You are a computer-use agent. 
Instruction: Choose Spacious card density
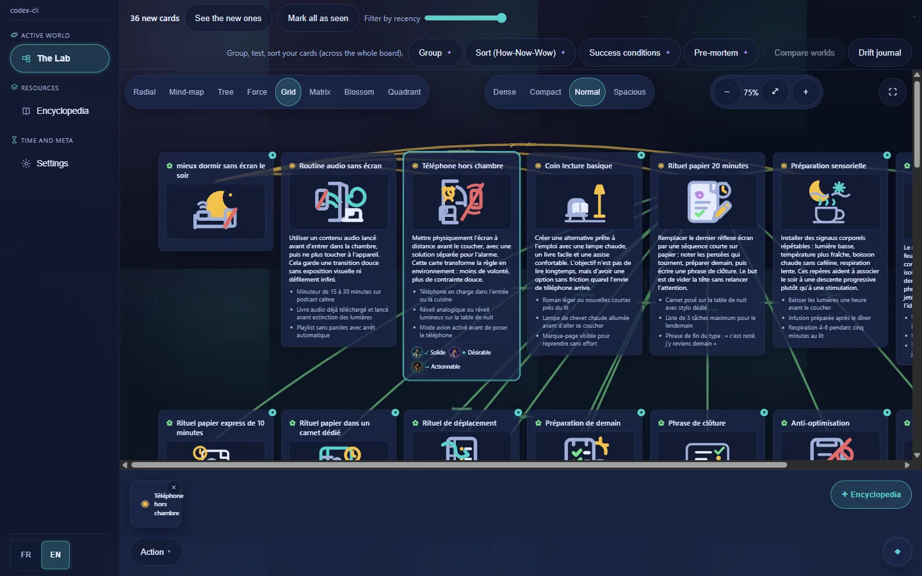pyautogui.click(x=629, y=92)
